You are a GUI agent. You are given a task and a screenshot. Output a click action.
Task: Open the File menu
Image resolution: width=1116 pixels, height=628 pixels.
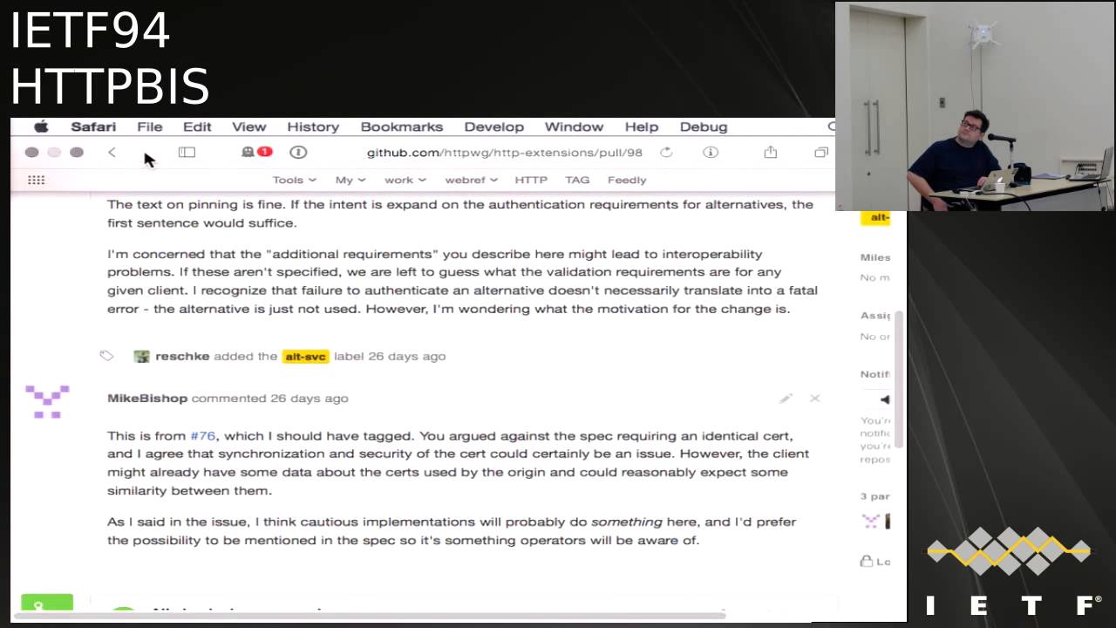pos(150,126)
